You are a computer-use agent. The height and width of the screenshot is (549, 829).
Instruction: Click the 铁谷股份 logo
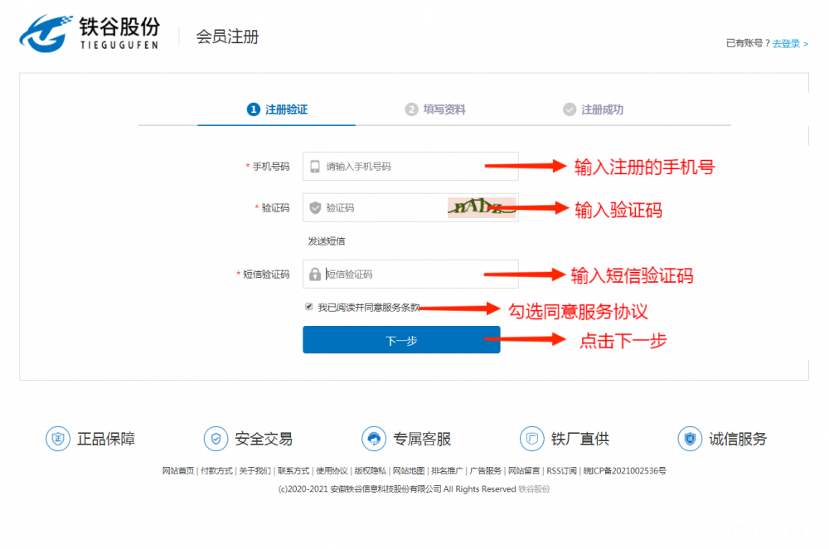pos(90,34)
